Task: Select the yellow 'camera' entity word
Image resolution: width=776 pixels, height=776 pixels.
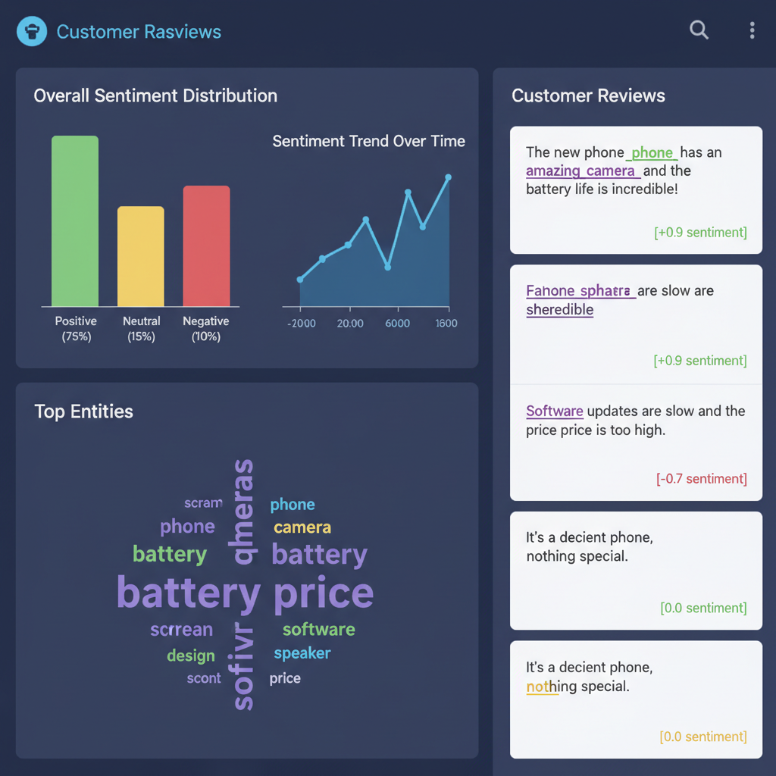Action: tap(302, 527)
